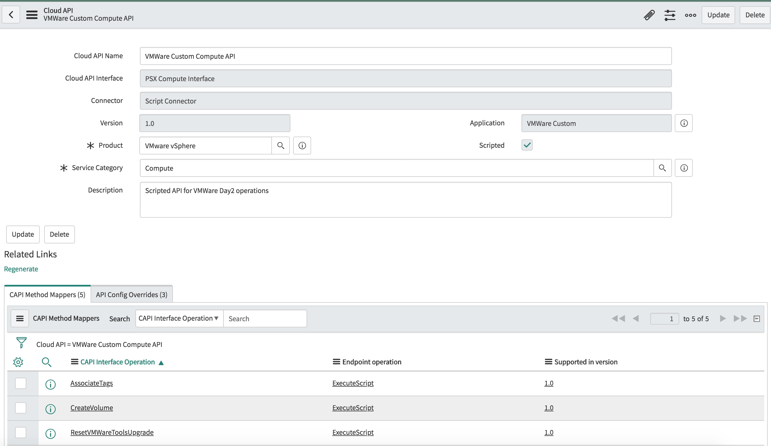The height and width of the screenshot is (446, 771).
Task: Go to next page of list
Action: point(723,318)
